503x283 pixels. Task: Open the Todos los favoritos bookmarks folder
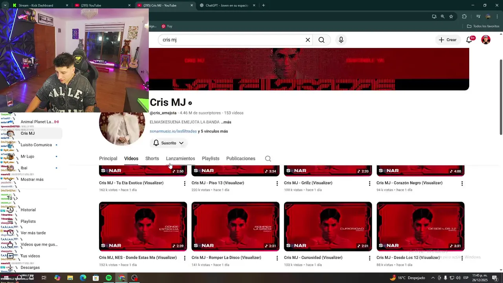coord(483,26)
